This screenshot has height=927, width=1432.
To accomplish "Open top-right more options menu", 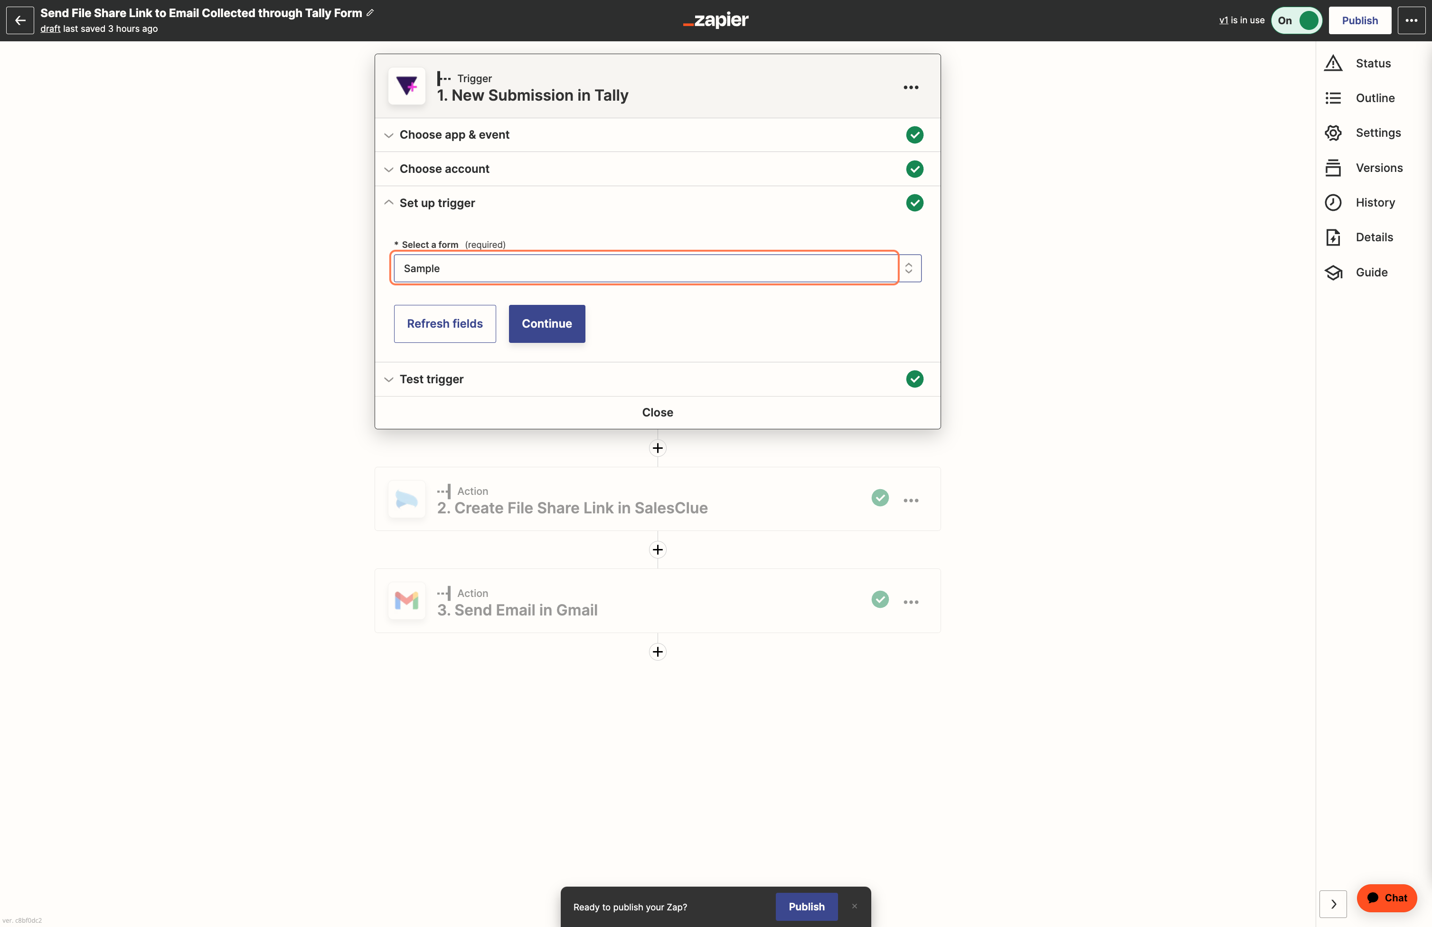I will pyautogui.click(x=1411, y=20).
